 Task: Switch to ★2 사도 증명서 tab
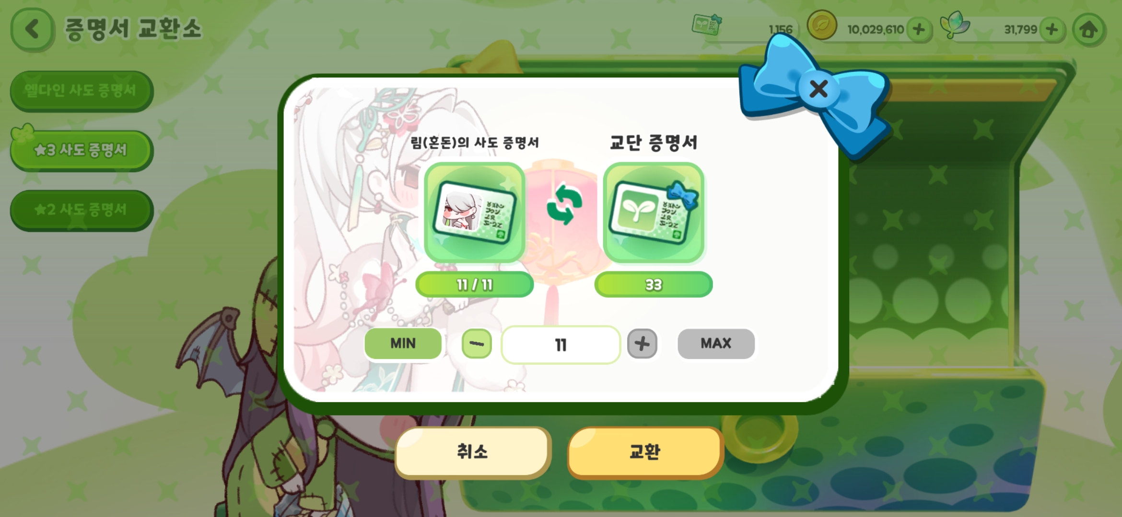click(x=81, y=210)
